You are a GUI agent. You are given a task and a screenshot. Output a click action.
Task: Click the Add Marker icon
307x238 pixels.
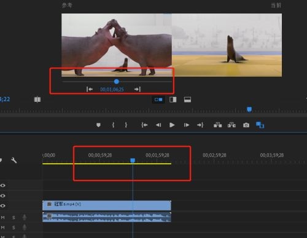coord(98,125)
